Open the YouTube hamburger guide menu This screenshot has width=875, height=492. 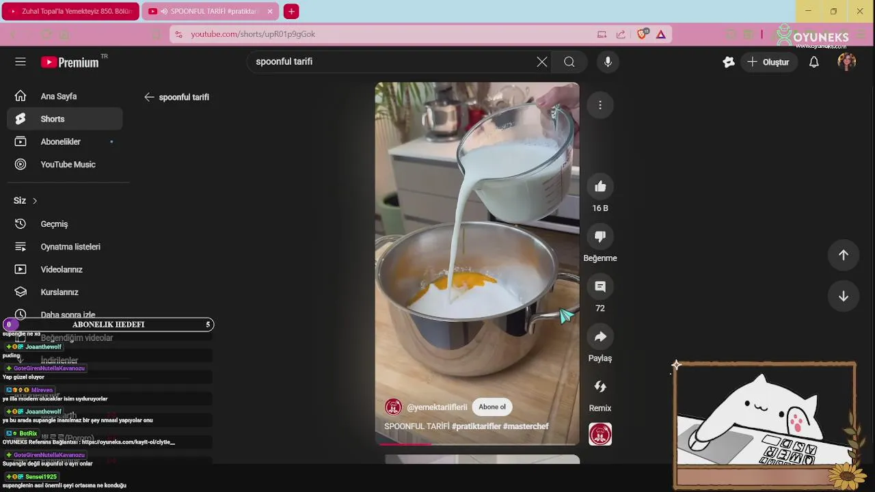coord(21,61)
